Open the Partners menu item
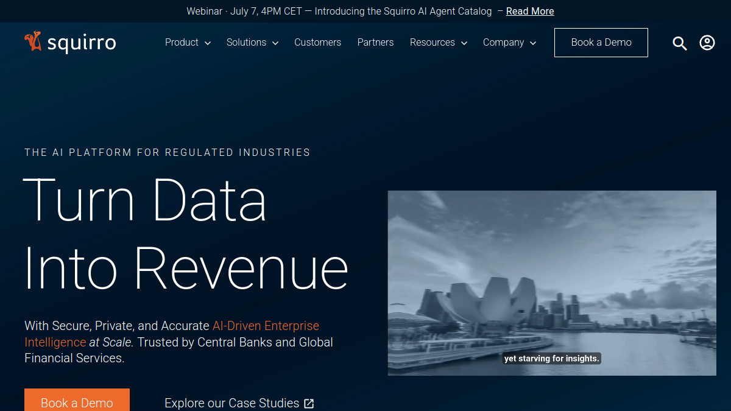731x411 pixels. 375,43
